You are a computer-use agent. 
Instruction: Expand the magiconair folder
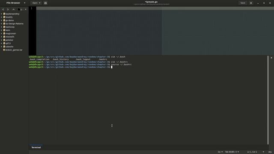point(2,33)
